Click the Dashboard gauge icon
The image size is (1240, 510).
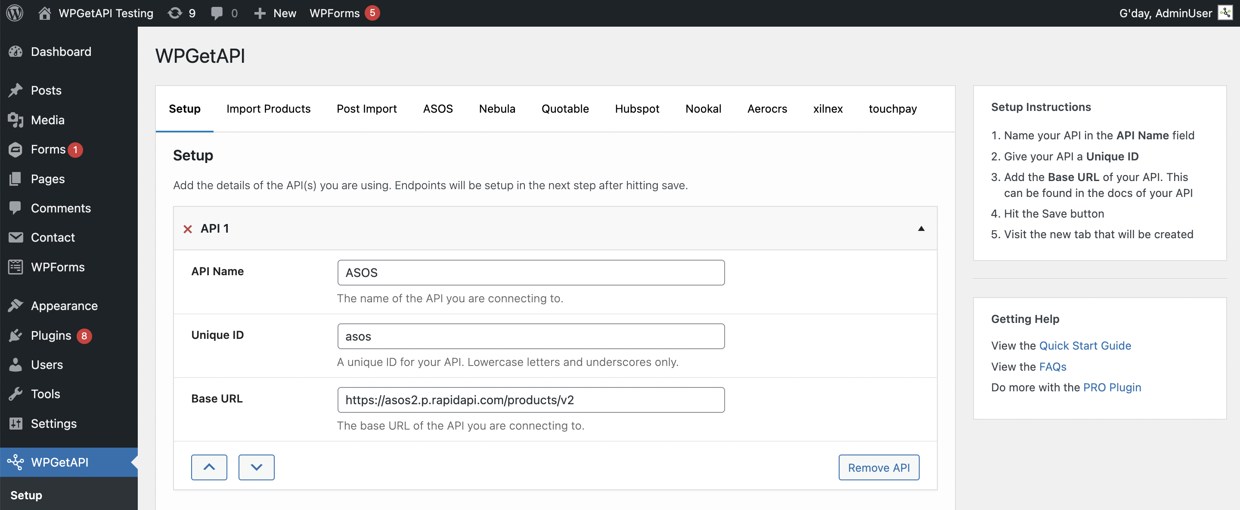tap(15, 52)
